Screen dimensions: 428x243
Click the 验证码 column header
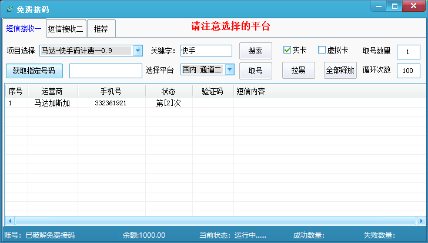click(x=212, y=91)
